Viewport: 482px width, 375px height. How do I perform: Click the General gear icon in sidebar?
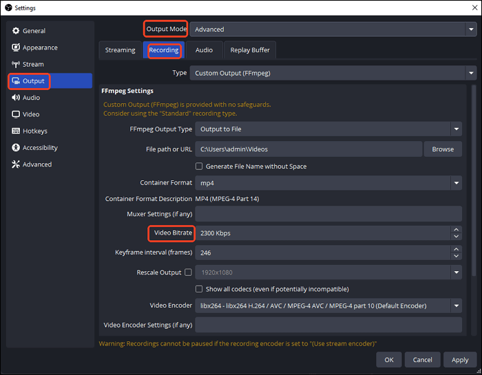(x=17, y=31)
